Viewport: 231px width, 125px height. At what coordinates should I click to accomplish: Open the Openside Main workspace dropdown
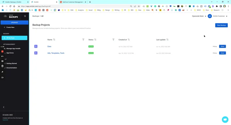click(x=199, y=16)
